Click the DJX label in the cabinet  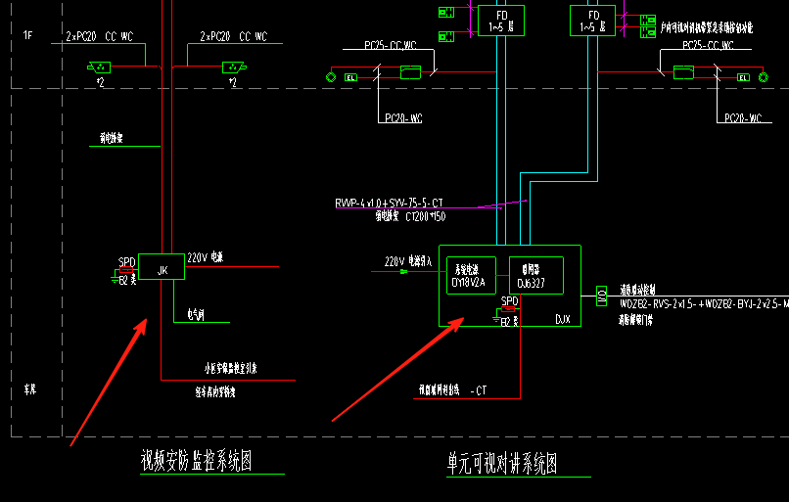[563, 319]
